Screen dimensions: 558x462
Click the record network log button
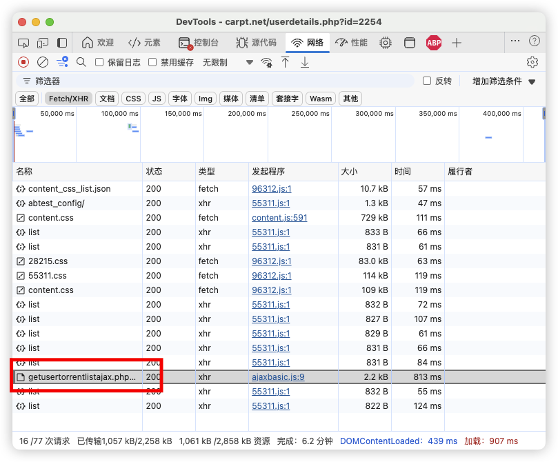23,62
